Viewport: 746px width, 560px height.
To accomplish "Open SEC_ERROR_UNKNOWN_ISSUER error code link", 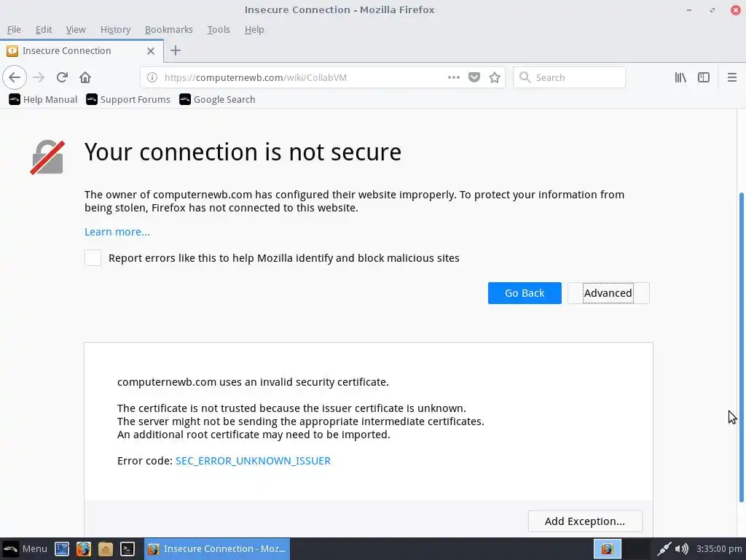I will click(x=253, y=461).
